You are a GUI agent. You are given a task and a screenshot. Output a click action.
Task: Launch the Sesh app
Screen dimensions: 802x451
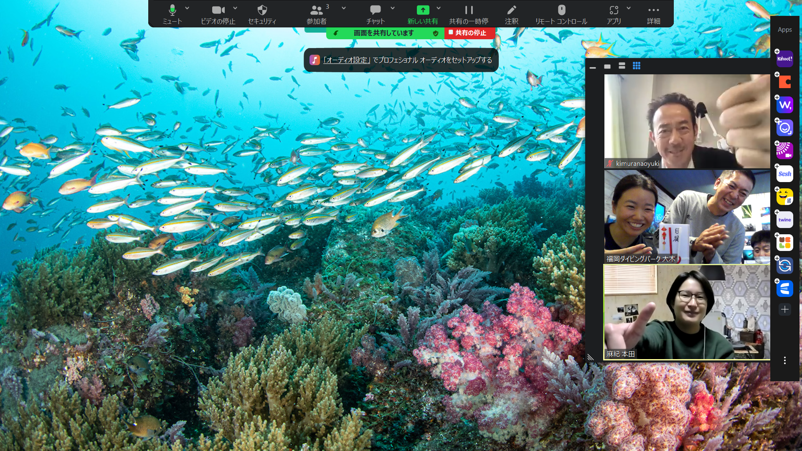tap(784, 174)
